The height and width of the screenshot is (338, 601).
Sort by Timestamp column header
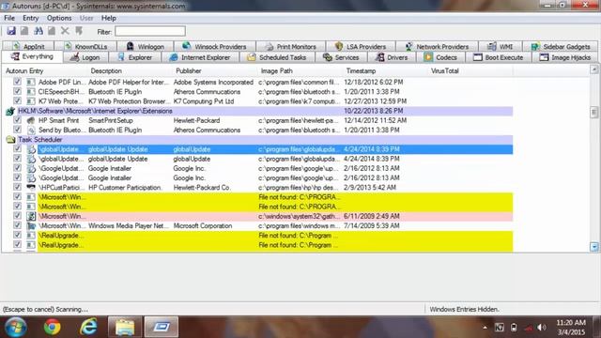pos(386,71)
